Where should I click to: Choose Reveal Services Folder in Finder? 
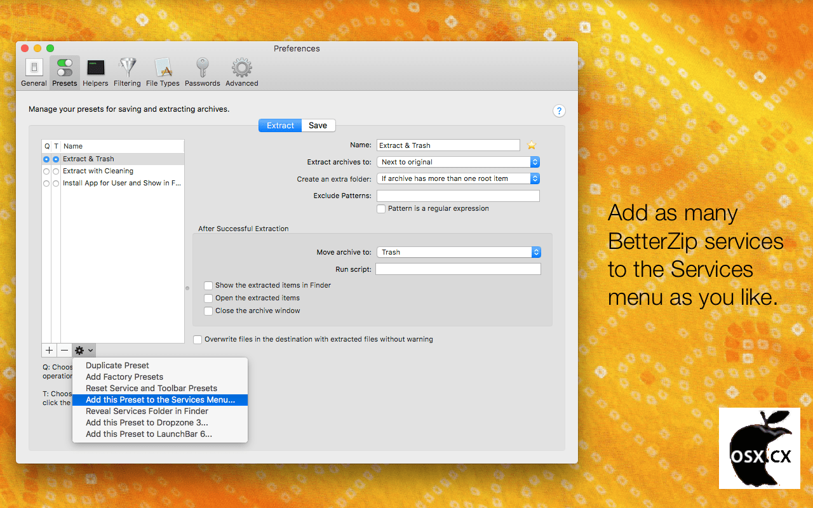point(160,411)
